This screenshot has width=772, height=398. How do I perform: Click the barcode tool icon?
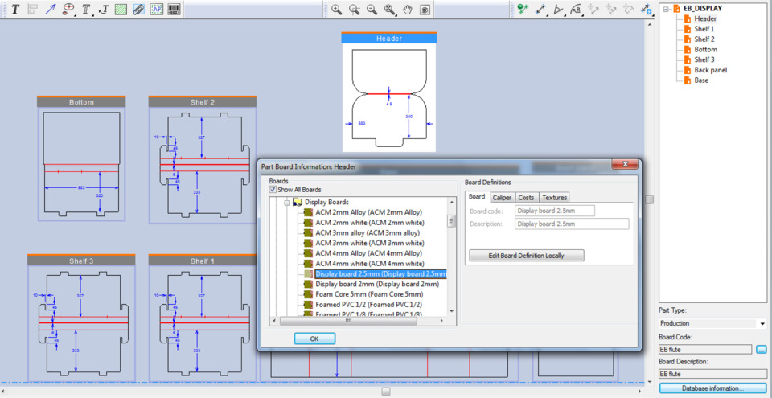click(174, 10)
